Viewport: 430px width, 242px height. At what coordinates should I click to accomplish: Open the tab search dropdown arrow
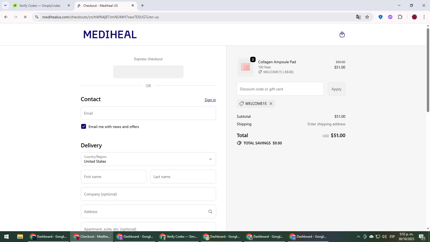click(5, 5)
